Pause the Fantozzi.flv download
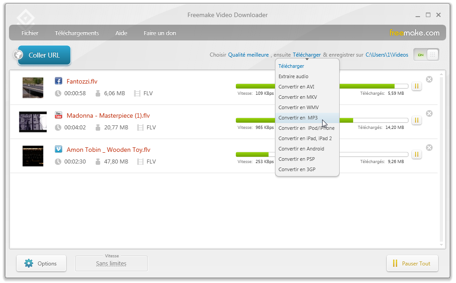The width and height of the screenshot is (456, 283). coord(416,86)
